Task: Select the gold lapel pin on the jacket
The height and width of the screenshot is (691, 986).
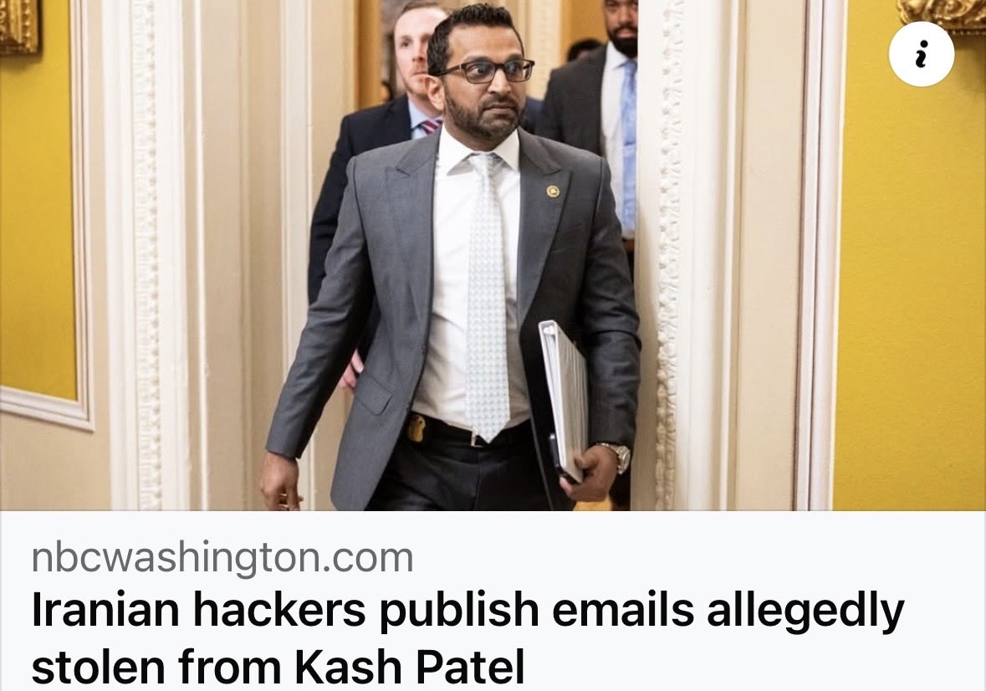Action: point(553,190)
